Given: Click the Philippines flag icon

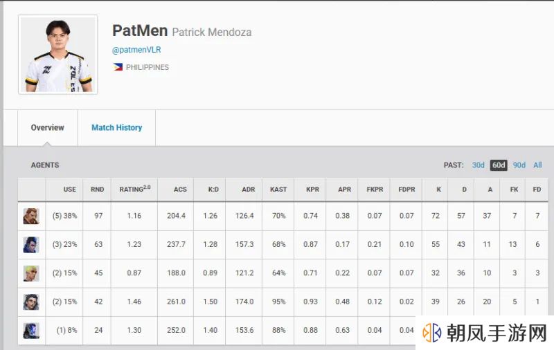Looking at the screenshot, I should click(118, 67).
